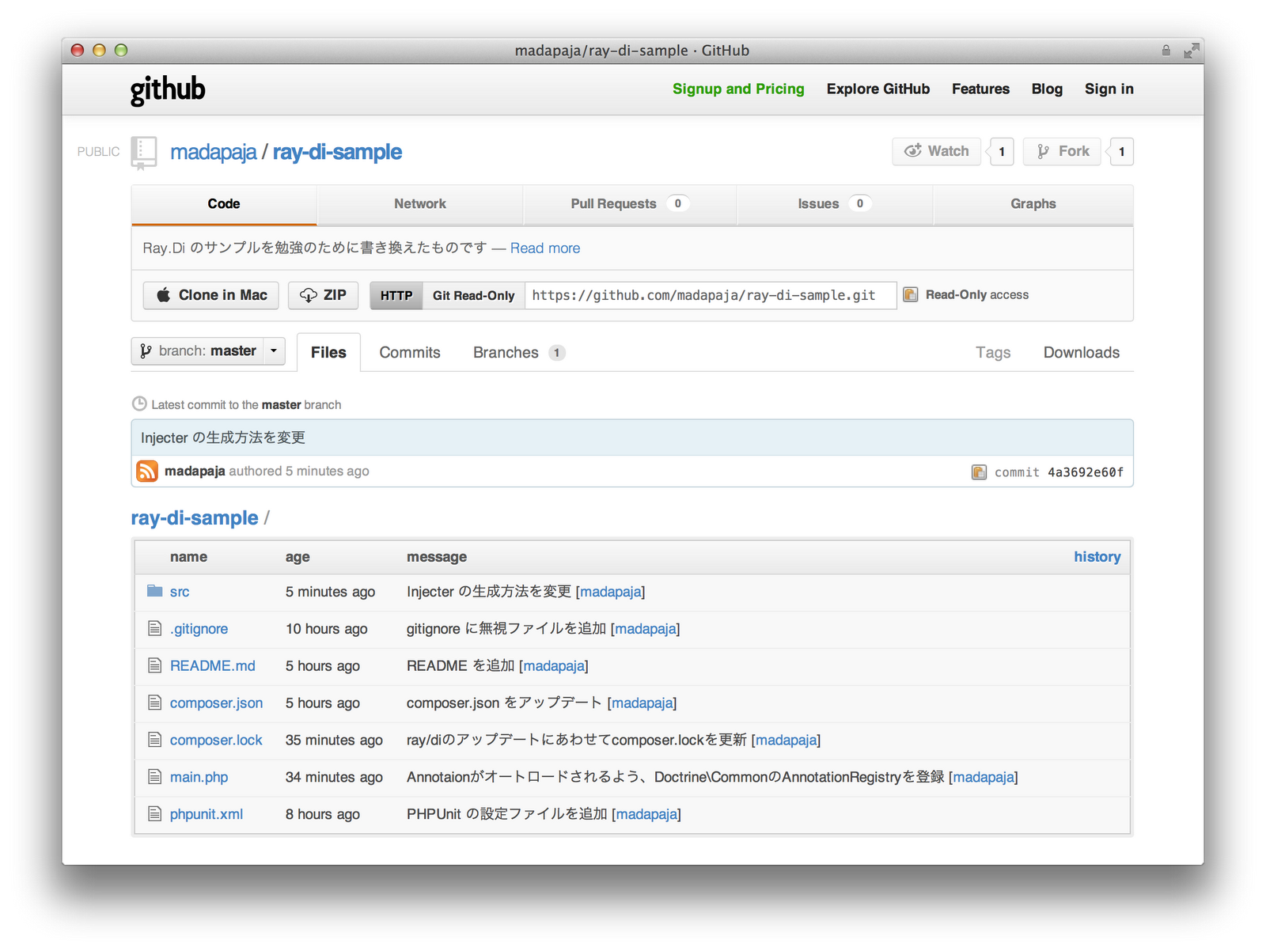The image size is (1266, 951).
Task: Select the Code tab
Action: 224,204
